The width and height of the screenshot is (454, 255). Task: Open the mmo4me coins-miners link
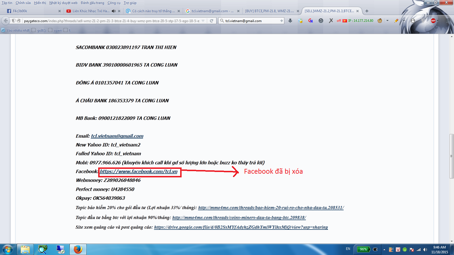(239, 218)
